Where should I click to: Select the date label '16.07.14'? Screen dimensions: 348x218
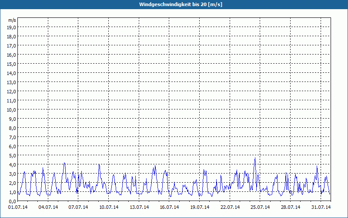(169, 208)
